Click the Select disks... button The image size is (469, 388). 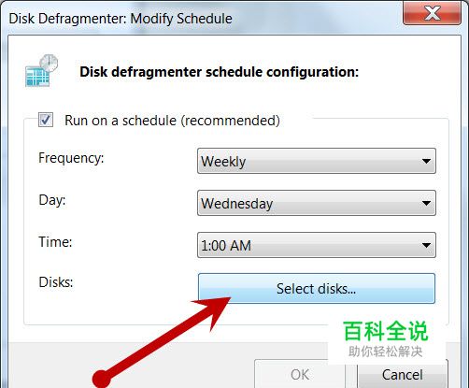click(317, 288)
